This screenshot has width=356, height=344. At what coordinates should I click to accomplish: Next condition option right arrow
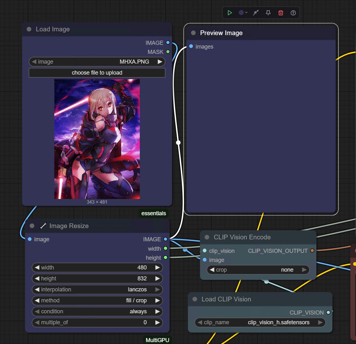tap(157, 311)
